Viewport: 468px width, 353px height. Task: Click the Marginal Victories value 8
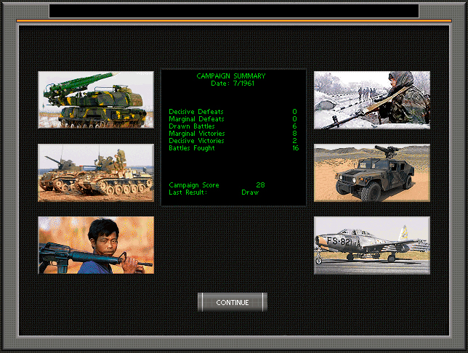(x=294, y=134)
